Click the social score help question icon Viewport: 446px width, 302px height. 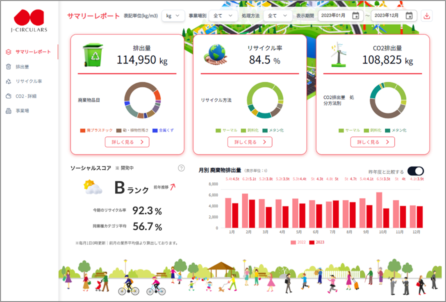181,168
